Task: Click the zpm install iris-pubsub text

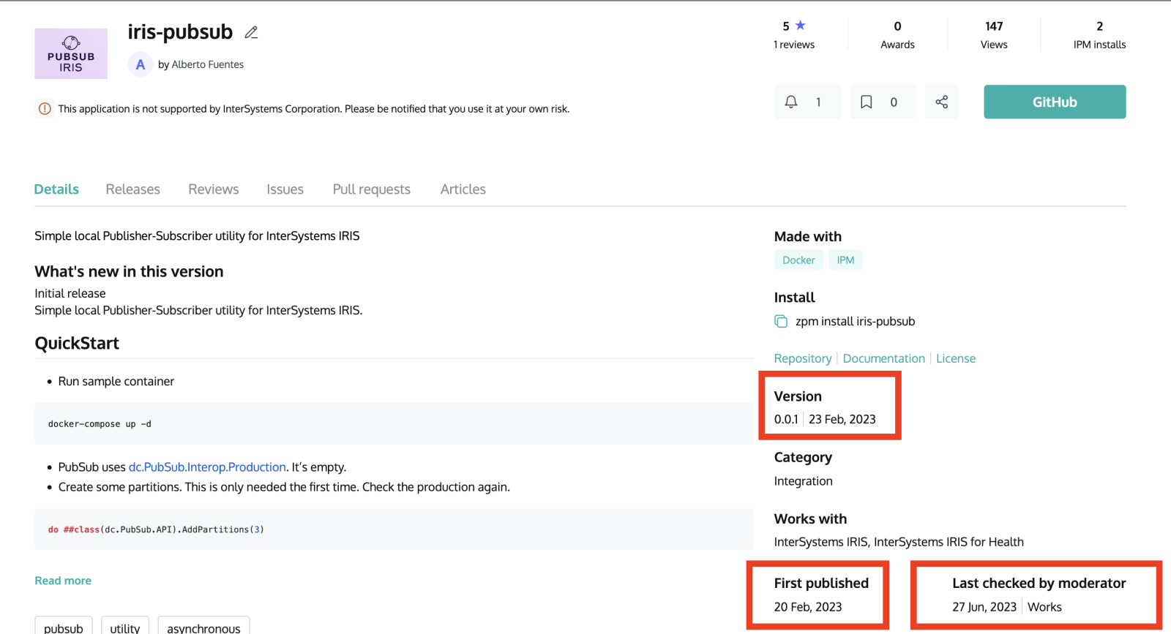Action: (855, 321)
